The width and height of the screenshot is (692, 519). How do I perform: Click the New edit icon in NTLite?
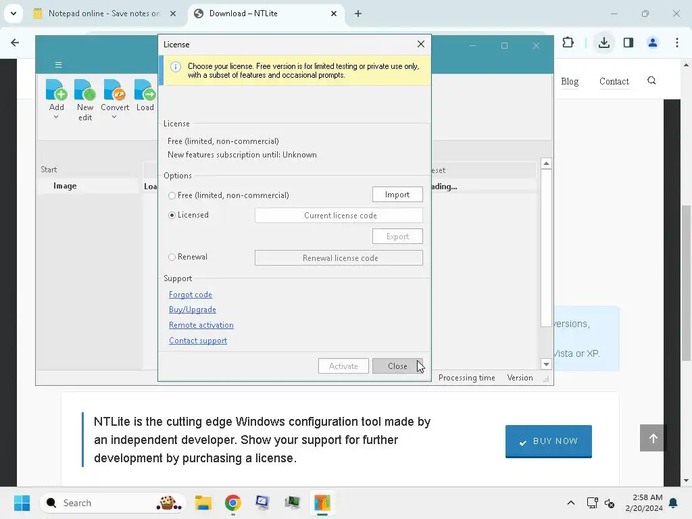click(85, 90)
